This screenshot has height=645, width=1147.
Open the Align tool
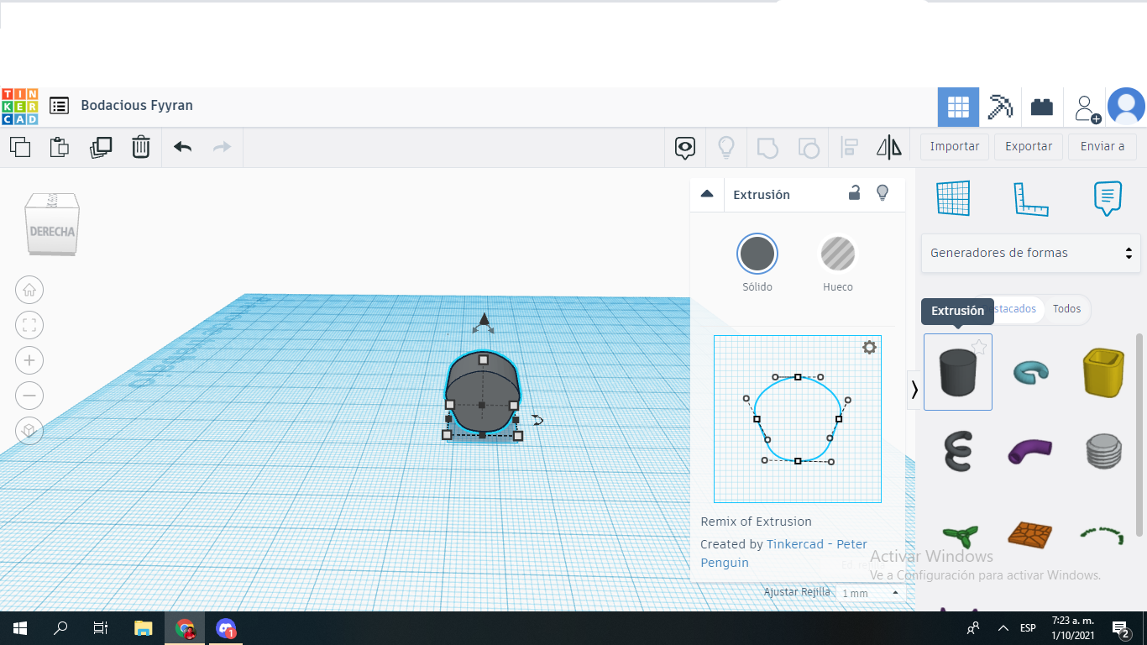click(849, 148)
